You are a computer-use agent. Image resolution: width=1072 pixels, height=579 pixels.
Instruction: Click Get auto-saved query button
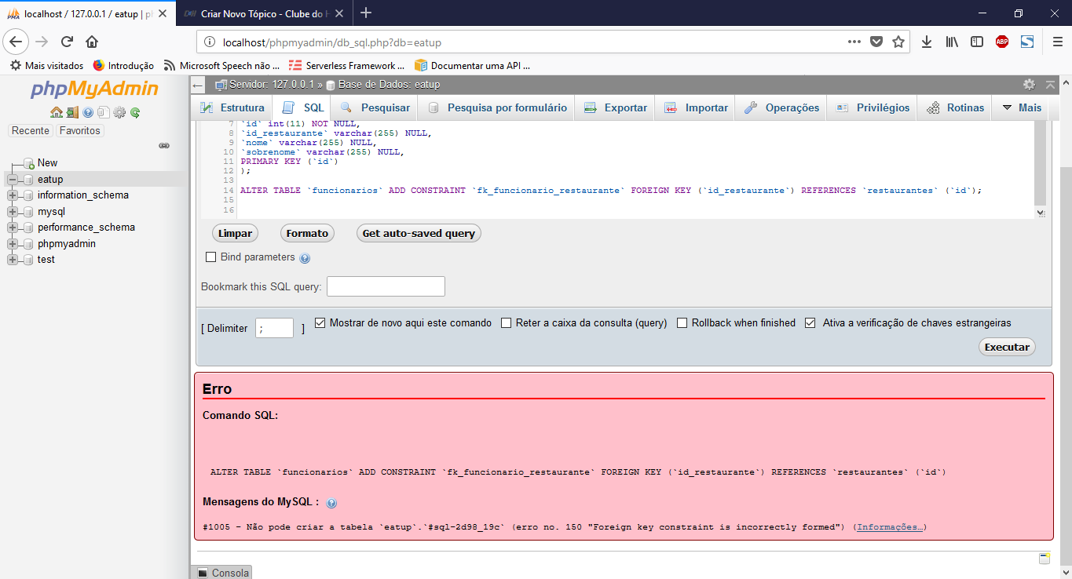(x=419, y=233)
